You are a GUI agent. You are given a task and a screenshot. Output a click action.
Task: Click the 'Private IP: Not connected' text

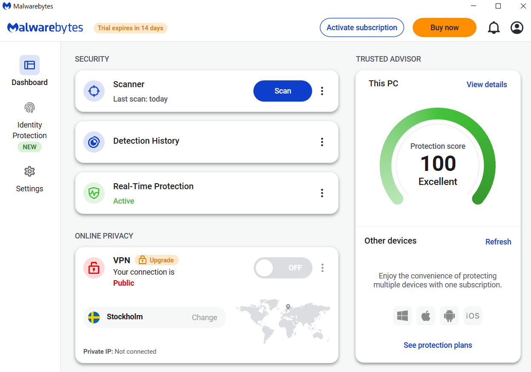click(120, 352)
